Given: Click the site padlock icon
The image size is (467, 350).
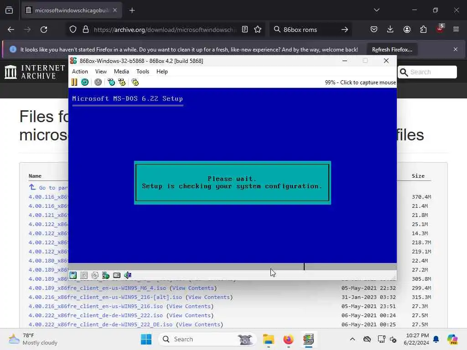Looking at the screenshot, I should tap(86, 30).
